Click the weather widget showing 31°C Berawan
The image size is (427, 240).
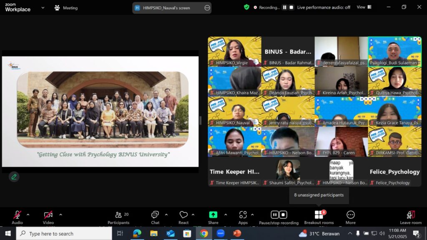point(319,233)
